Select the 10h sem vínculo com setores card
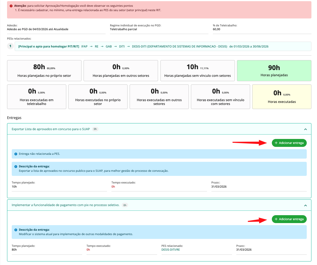 (197, 71)
